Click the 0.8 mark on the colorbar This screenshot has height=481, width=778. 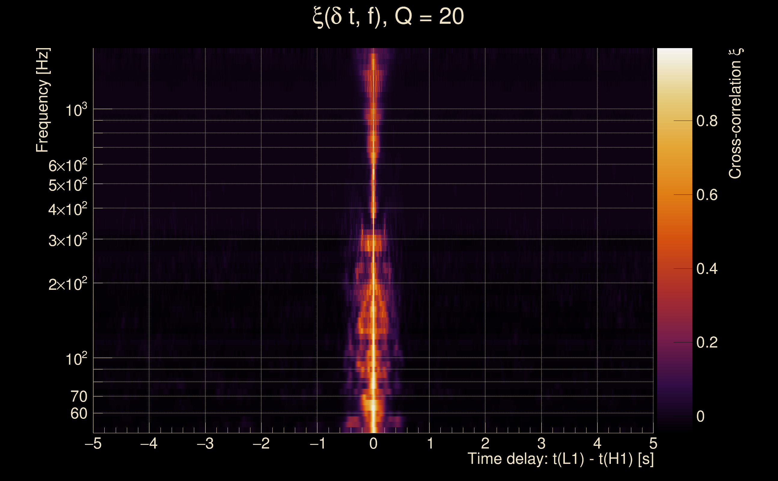click(x=707, y=121)
